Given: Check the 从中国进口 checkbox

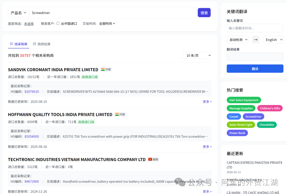Looking at the screenshot, I should tap(58, 23).
